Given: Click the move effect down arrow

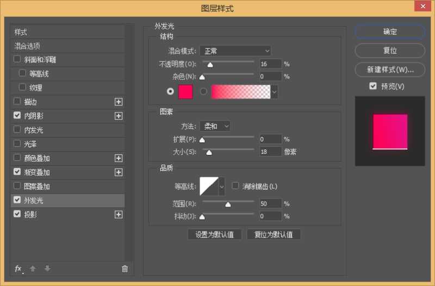Looking at the screenshot, I should [47, 269].
